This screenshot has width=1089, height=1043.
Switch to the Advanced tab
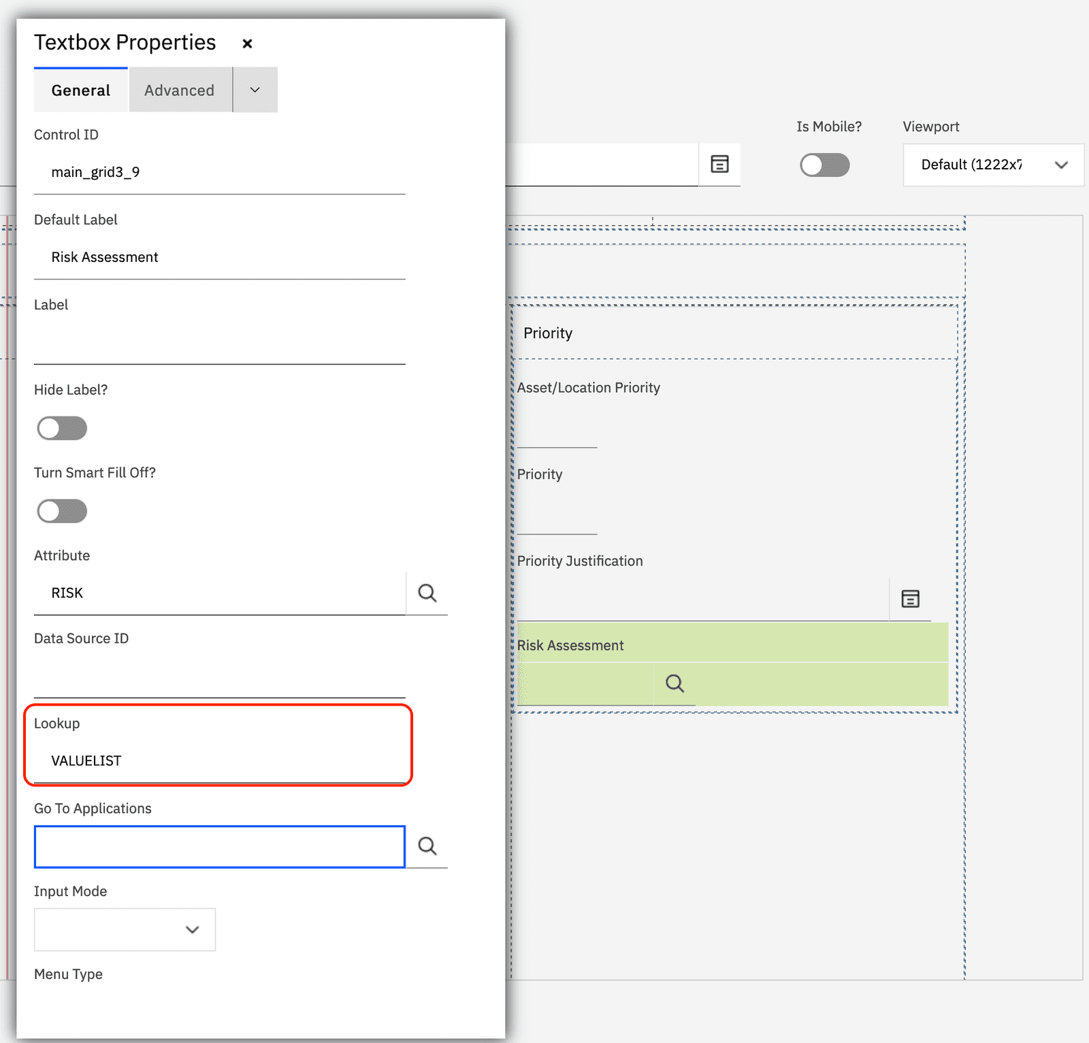pos(180,90)
